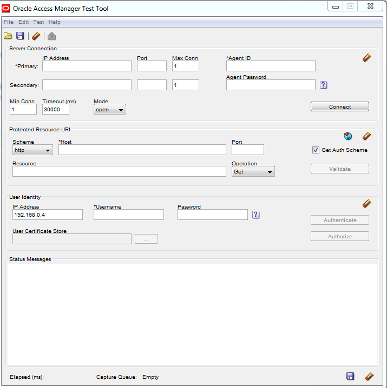The height and width of the screenshot is (388, 387).
Task: Click the Primary Port field
Action: coord(152,66)
